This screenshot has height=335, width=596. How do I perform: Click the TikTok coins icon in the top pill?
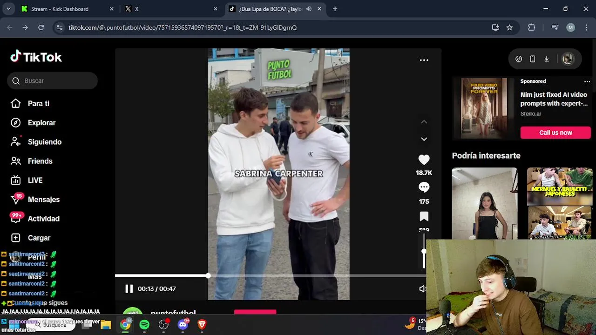tap(519, 59)
